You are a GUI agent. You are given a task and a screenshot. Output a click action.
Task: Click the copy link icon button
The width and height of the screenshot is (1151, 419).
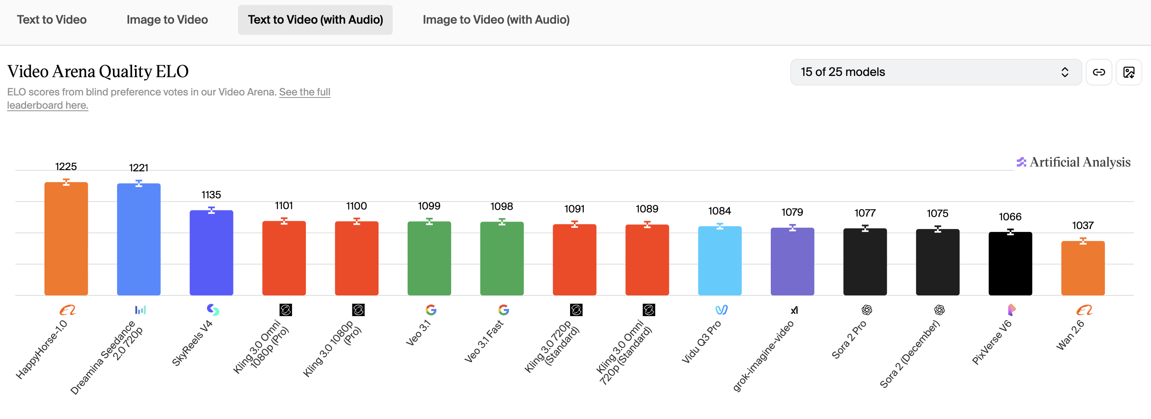pos(1098,72)
